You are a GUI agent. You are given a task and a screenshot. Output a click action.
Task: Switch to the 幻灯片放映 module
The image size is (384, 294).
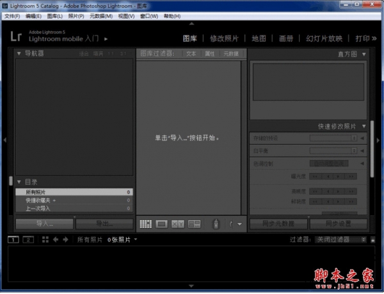(324, 38)
